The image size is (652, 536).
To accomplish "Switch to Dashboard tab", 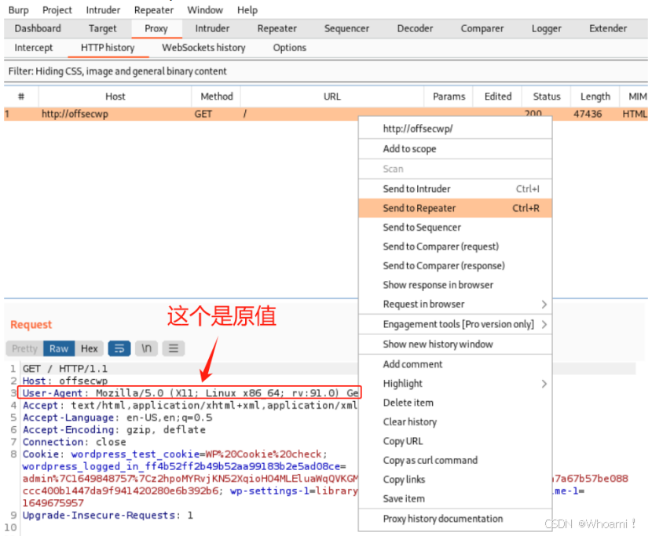I will 38,28.
